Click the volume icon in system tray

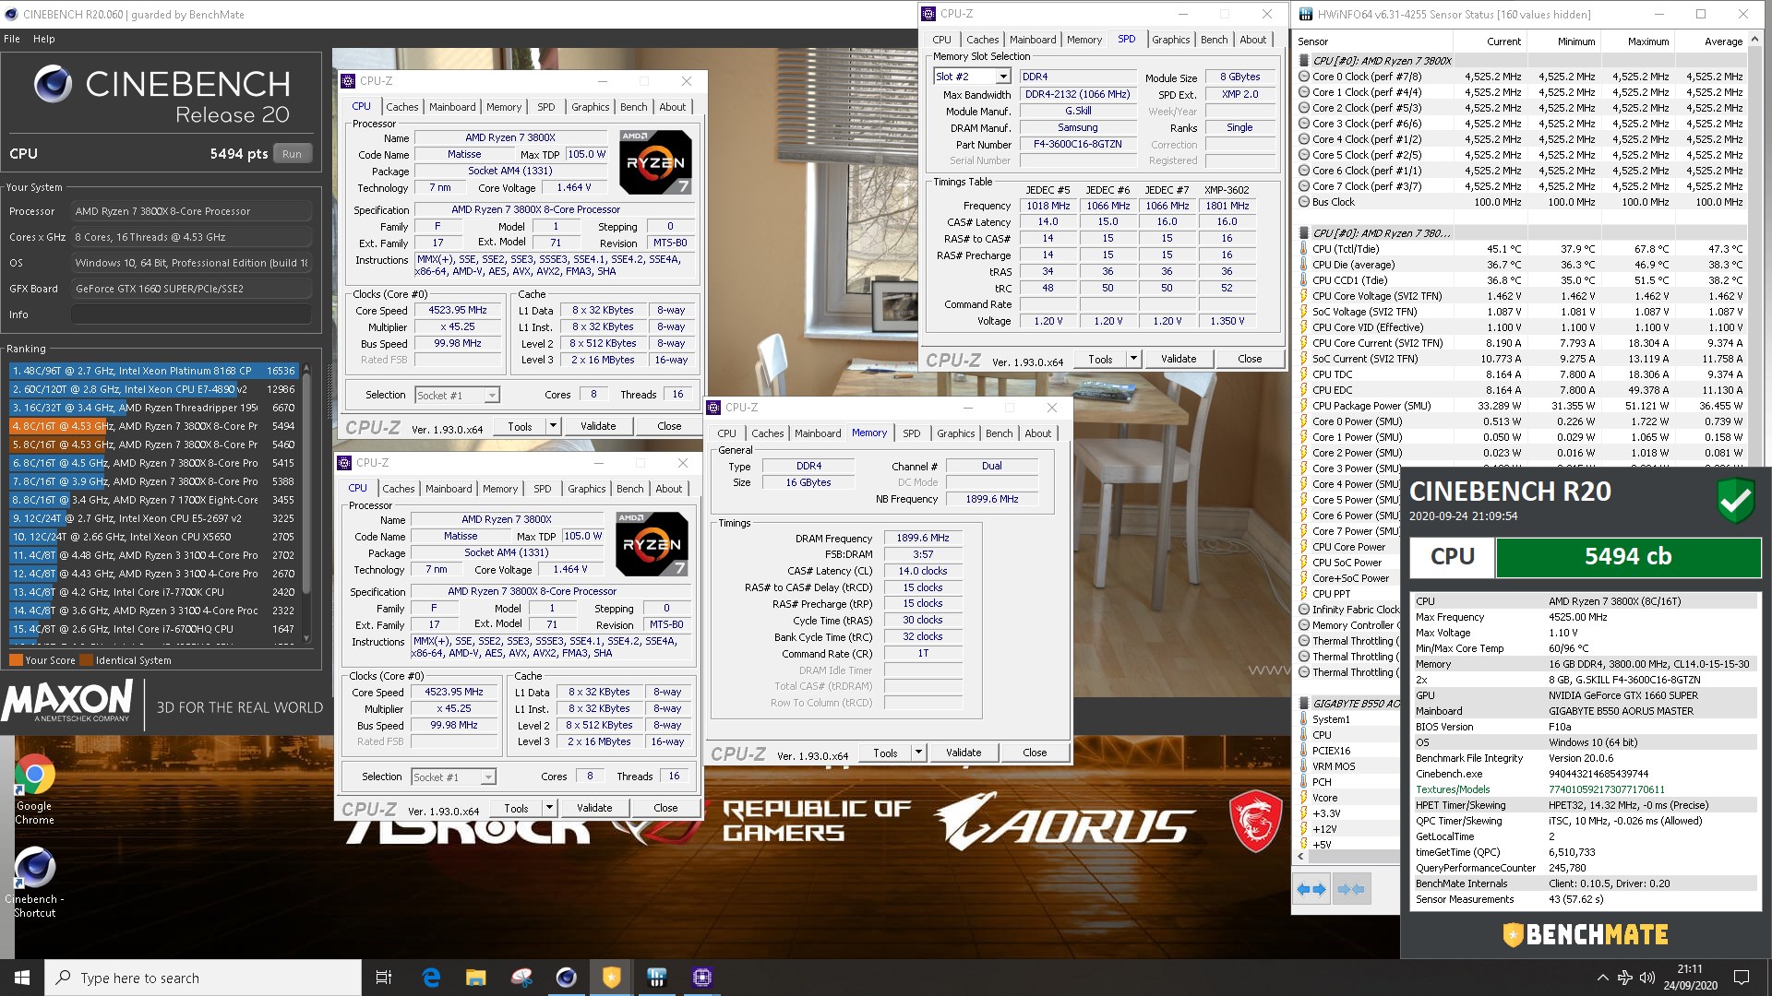pyautogui.click(x=1648, y=978)
